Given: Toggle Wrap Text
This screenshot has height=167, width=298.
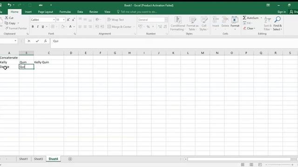Looking at the screenshot, I should 115,19.
